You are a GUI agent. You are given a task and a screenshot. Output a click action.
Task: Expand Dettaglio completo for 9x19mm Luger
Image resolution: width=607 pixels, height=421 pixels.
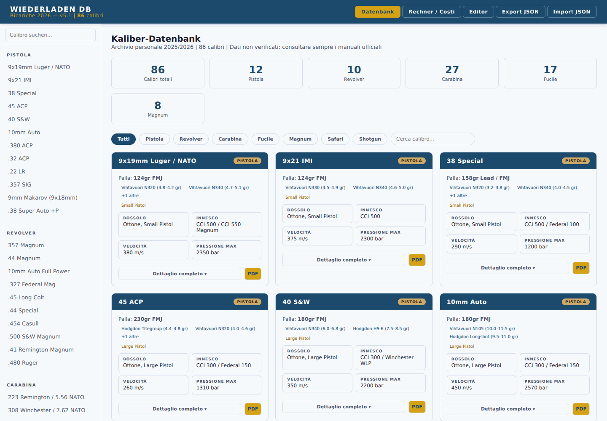180,274
